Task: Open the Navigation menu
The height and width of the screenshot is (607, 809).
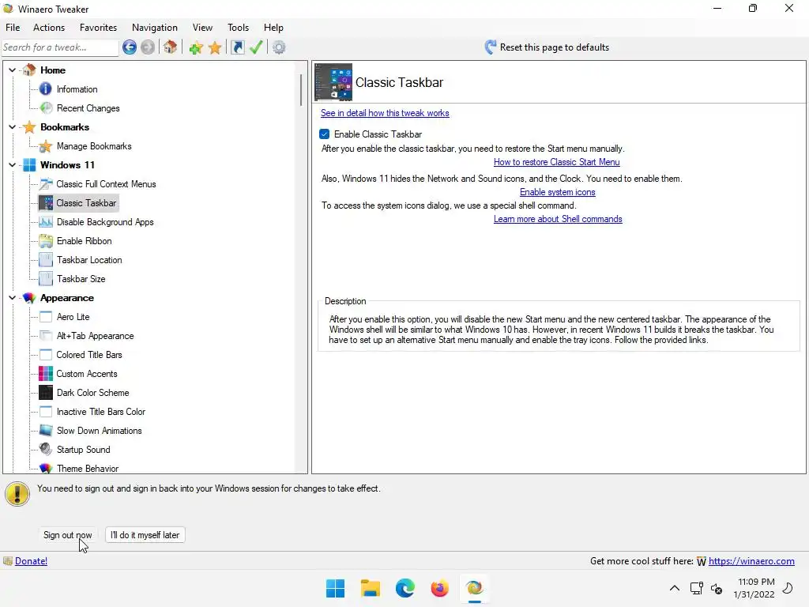Action: tap(155, 28)
